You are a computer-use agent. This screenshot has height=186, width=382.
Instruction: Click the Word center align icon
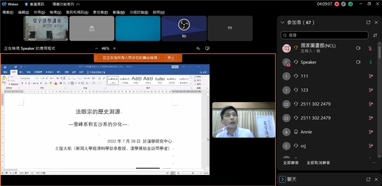72,83
